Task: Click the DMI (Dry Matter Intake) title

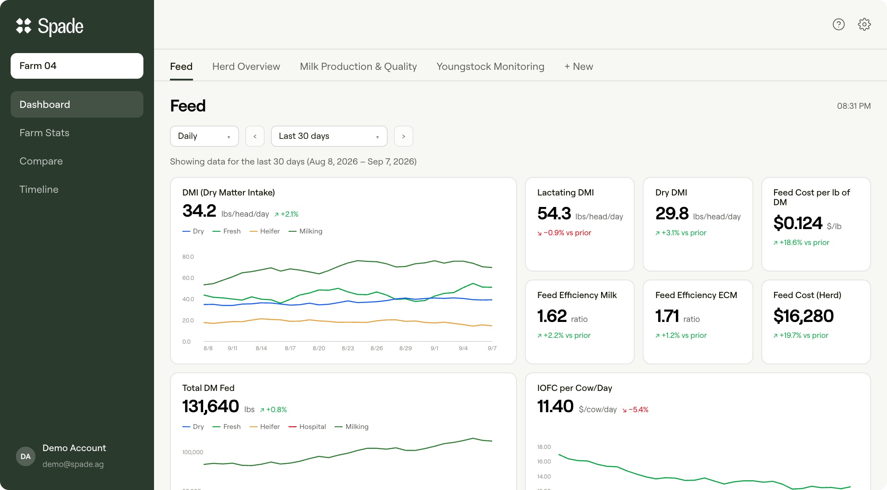Action: point(228,192)
